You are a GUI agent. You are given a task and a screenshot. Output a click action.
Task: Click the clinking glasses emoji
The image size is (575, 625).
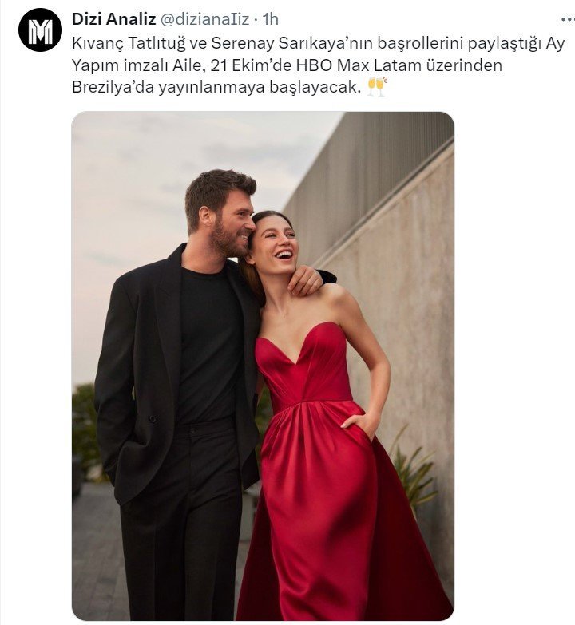pos(376,87)
